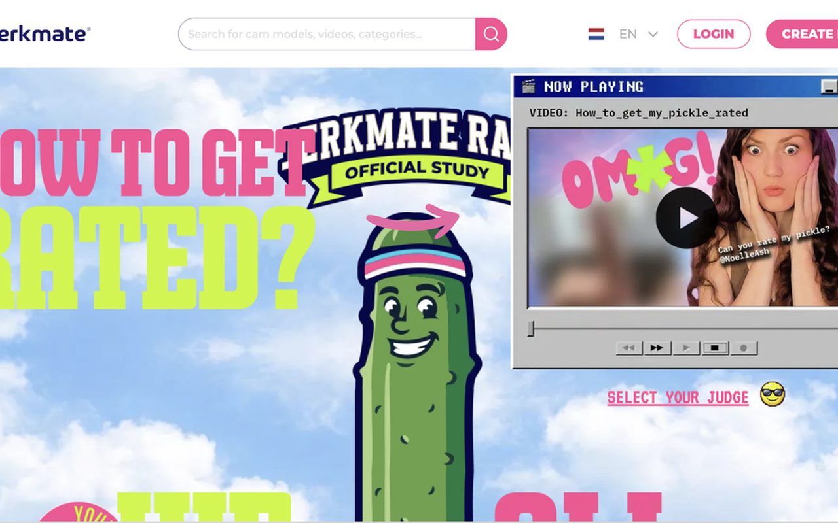Click the video file name text
The width and height of the screenshot is (838, 523).
pos(661,113)
